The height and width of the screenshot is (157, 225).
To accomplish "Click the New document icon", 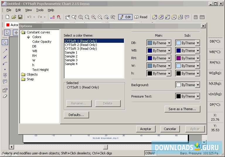I will 8,17.
